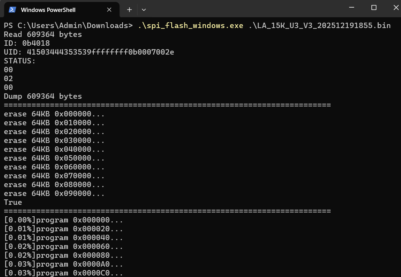The image size is (401, 277).
Task: Close the Windows PowerShell tab
Action: [109, 10]
